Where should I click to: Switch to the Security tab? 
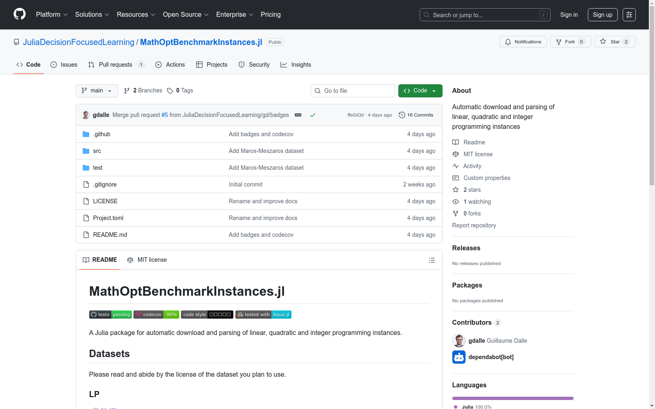click(254, 65)
